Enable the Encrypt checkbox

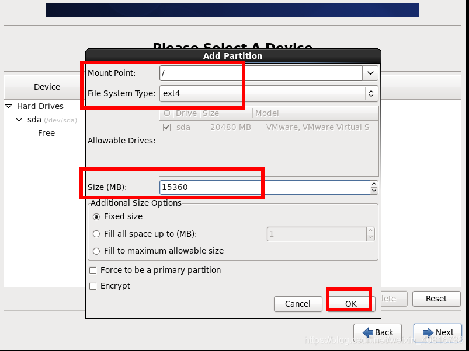(93, 286)
